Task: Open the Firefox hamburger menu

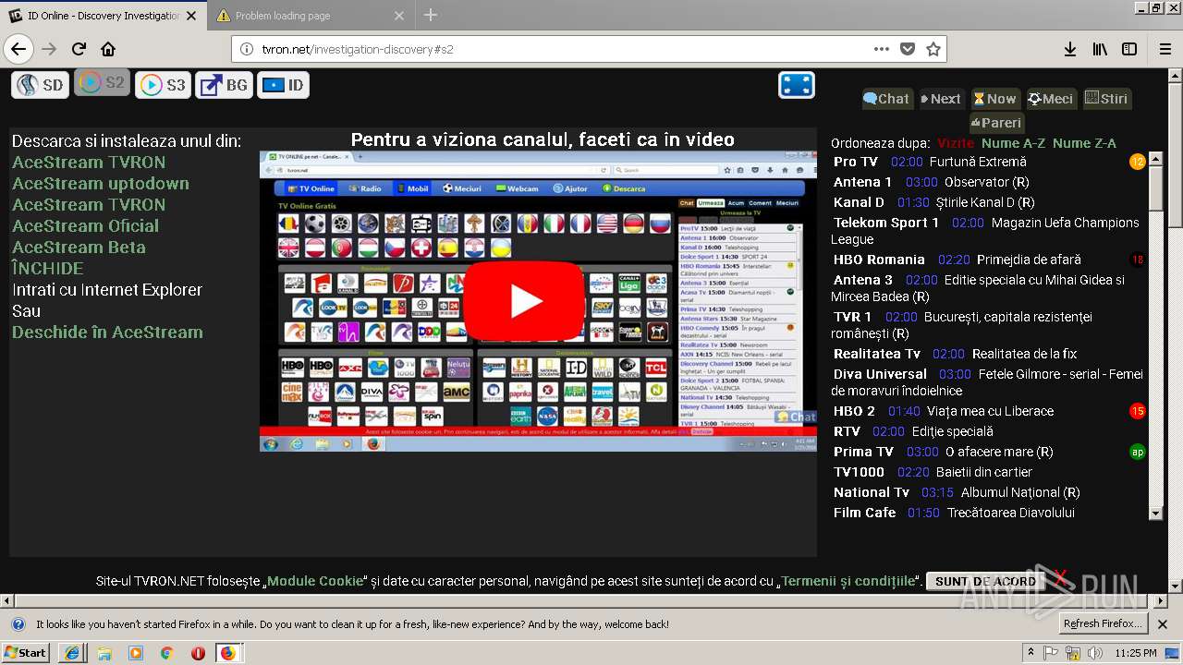Action: pyautogui.click(x=1164, y=49)
